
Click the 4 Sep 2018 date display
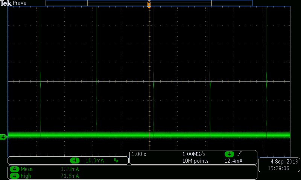tap(284, 162)
